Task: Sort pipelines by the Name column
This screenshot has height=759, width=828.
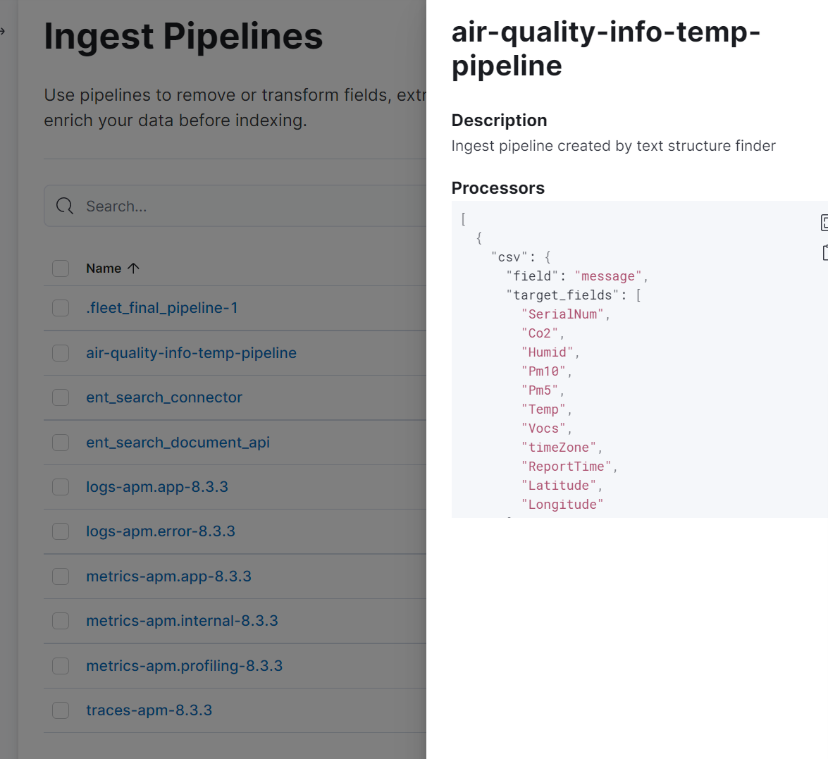Action: pos(104,269)
